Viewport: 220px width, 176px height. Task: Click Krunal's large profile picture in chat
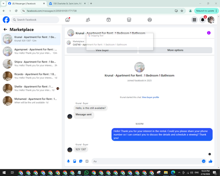coord(139,67)
